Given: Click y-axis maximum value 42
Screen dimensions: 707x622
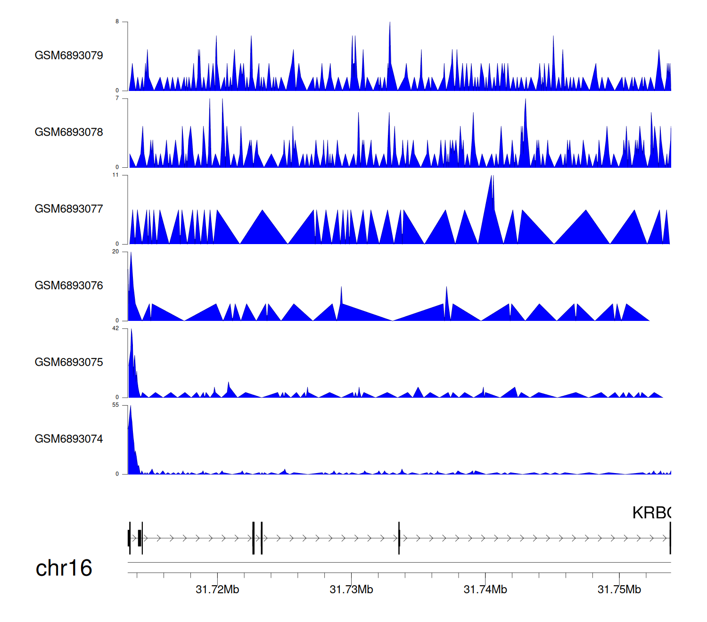Looking at the screenshot, I should (115, 328).
